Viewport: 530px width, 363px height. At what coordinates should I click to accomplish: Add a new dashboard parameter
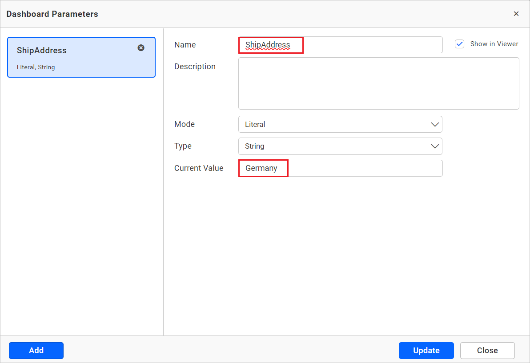click(36, 351)
